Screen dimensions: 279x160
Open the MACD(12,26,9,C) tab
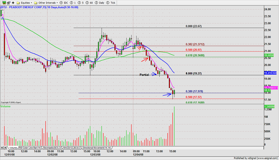click(x=72, y=148)
